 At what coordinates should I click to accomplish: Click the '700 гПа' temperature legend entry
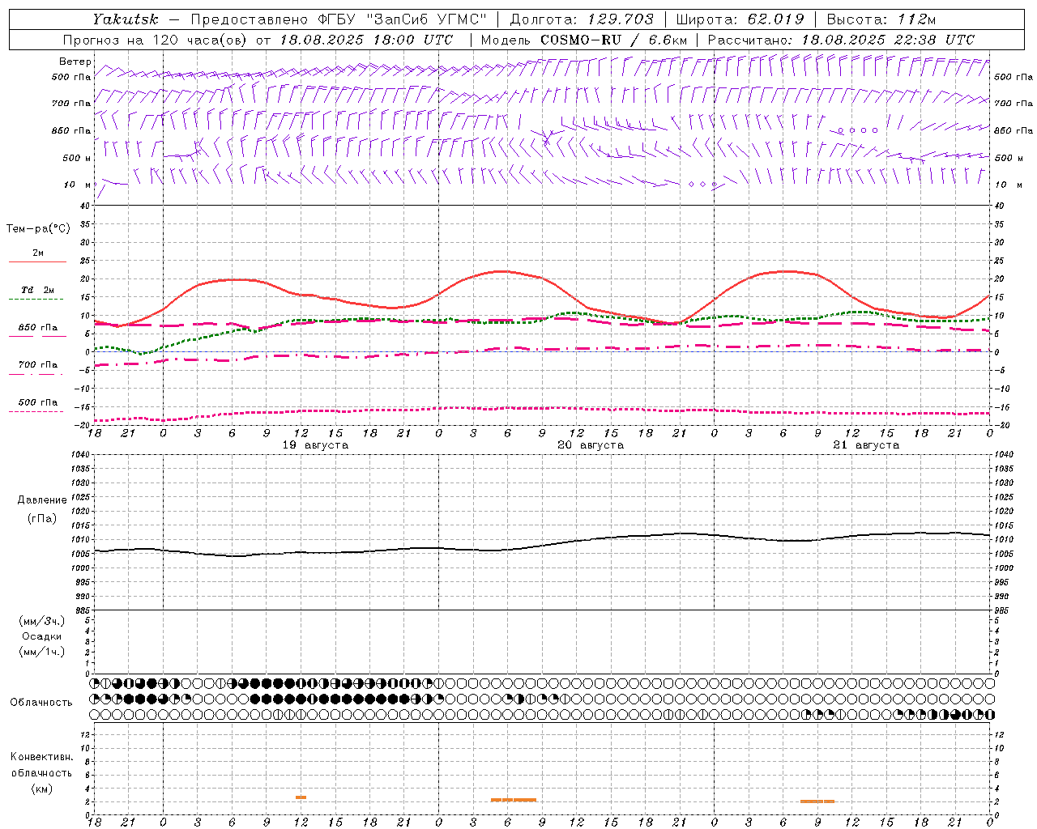pos(37,365)
